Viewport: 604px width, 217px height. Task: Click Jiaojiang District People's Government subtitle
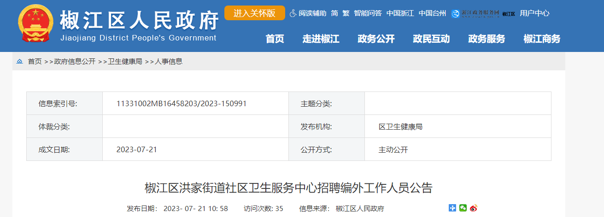click(x=138, y=38)
